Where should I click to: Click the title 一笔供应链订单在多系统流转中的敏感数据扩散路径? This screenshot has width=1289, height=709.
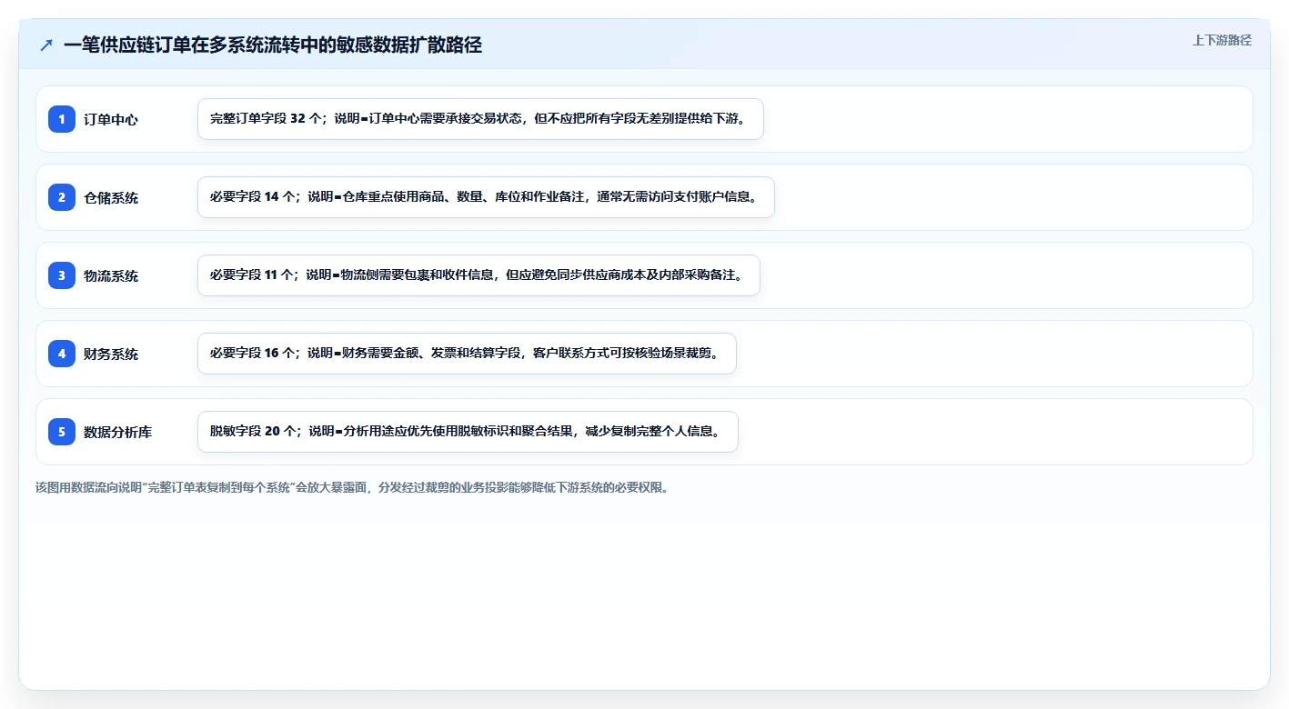tap(273, 45)
